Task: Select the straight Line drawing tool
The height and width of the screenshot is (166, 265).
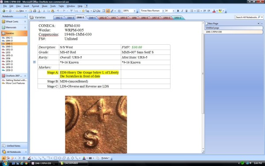Action: point(35,158)
